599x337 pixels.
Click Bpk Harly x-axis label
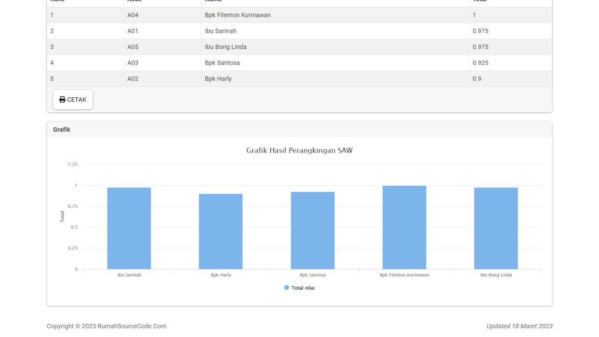[x=221, y=275]
